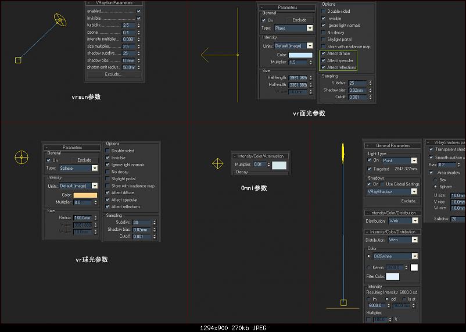Click the Plane light Multiplier field 1.5
The height and width of the screenshot is (332, 466).
point(298,62)
